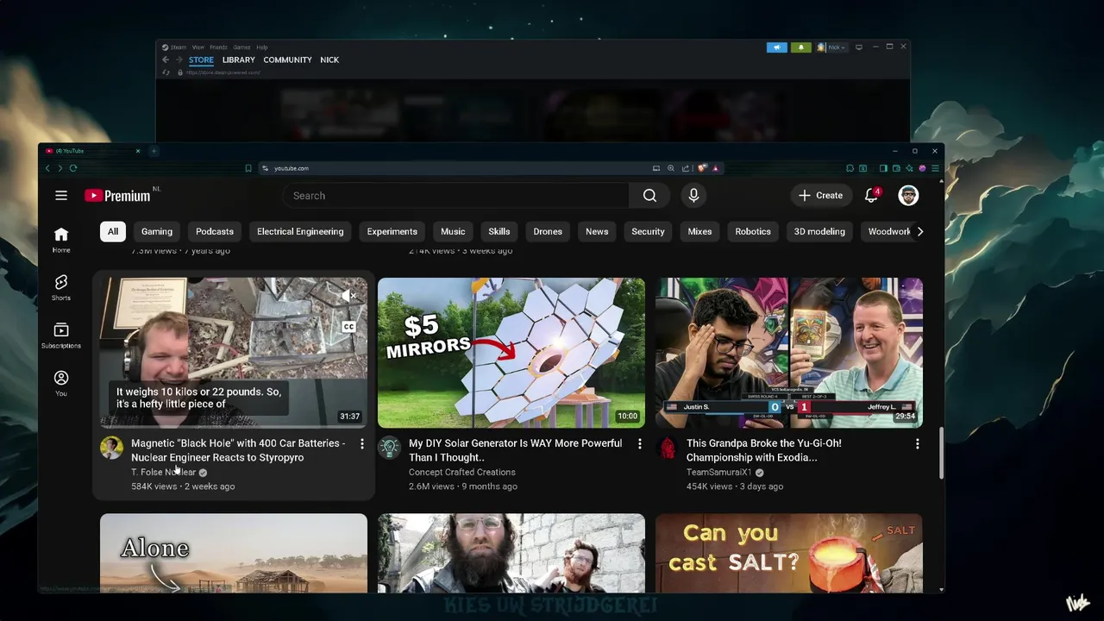
Task: Open Shorts in sidebar
Action: [61, 288]
